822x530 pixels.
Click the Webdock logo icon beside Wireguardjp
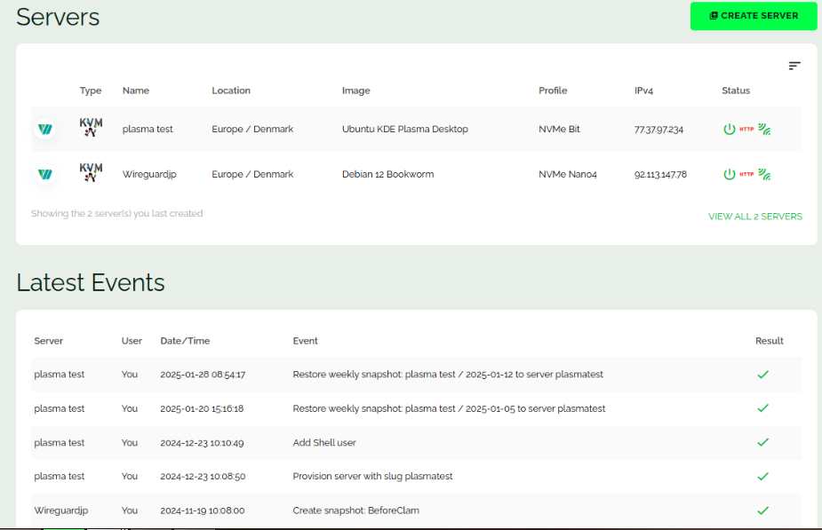coord(45,174)
